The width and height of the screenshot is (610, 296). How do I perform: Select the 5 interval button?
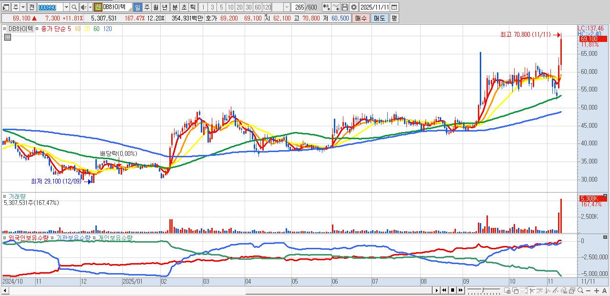pos(221,7)
